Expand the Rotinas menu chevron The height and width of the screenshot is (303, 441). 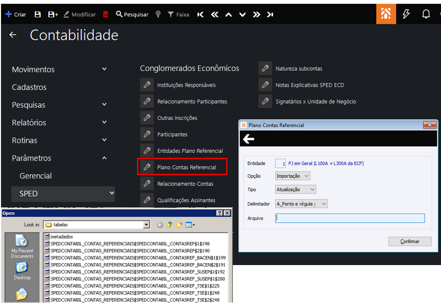(105, 140)
